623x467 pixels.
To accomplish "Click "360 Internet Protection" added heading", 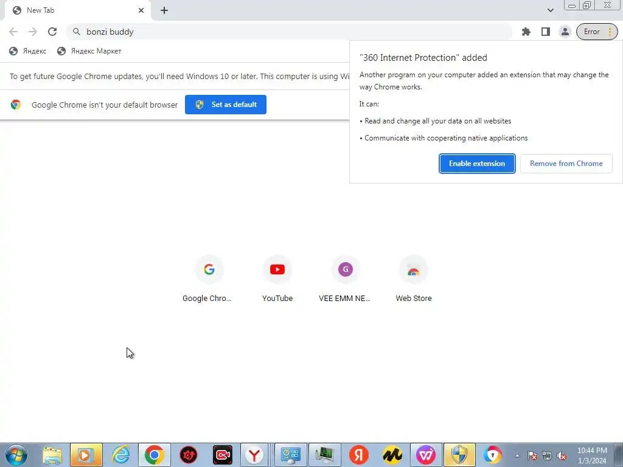I will coord(423,58).
